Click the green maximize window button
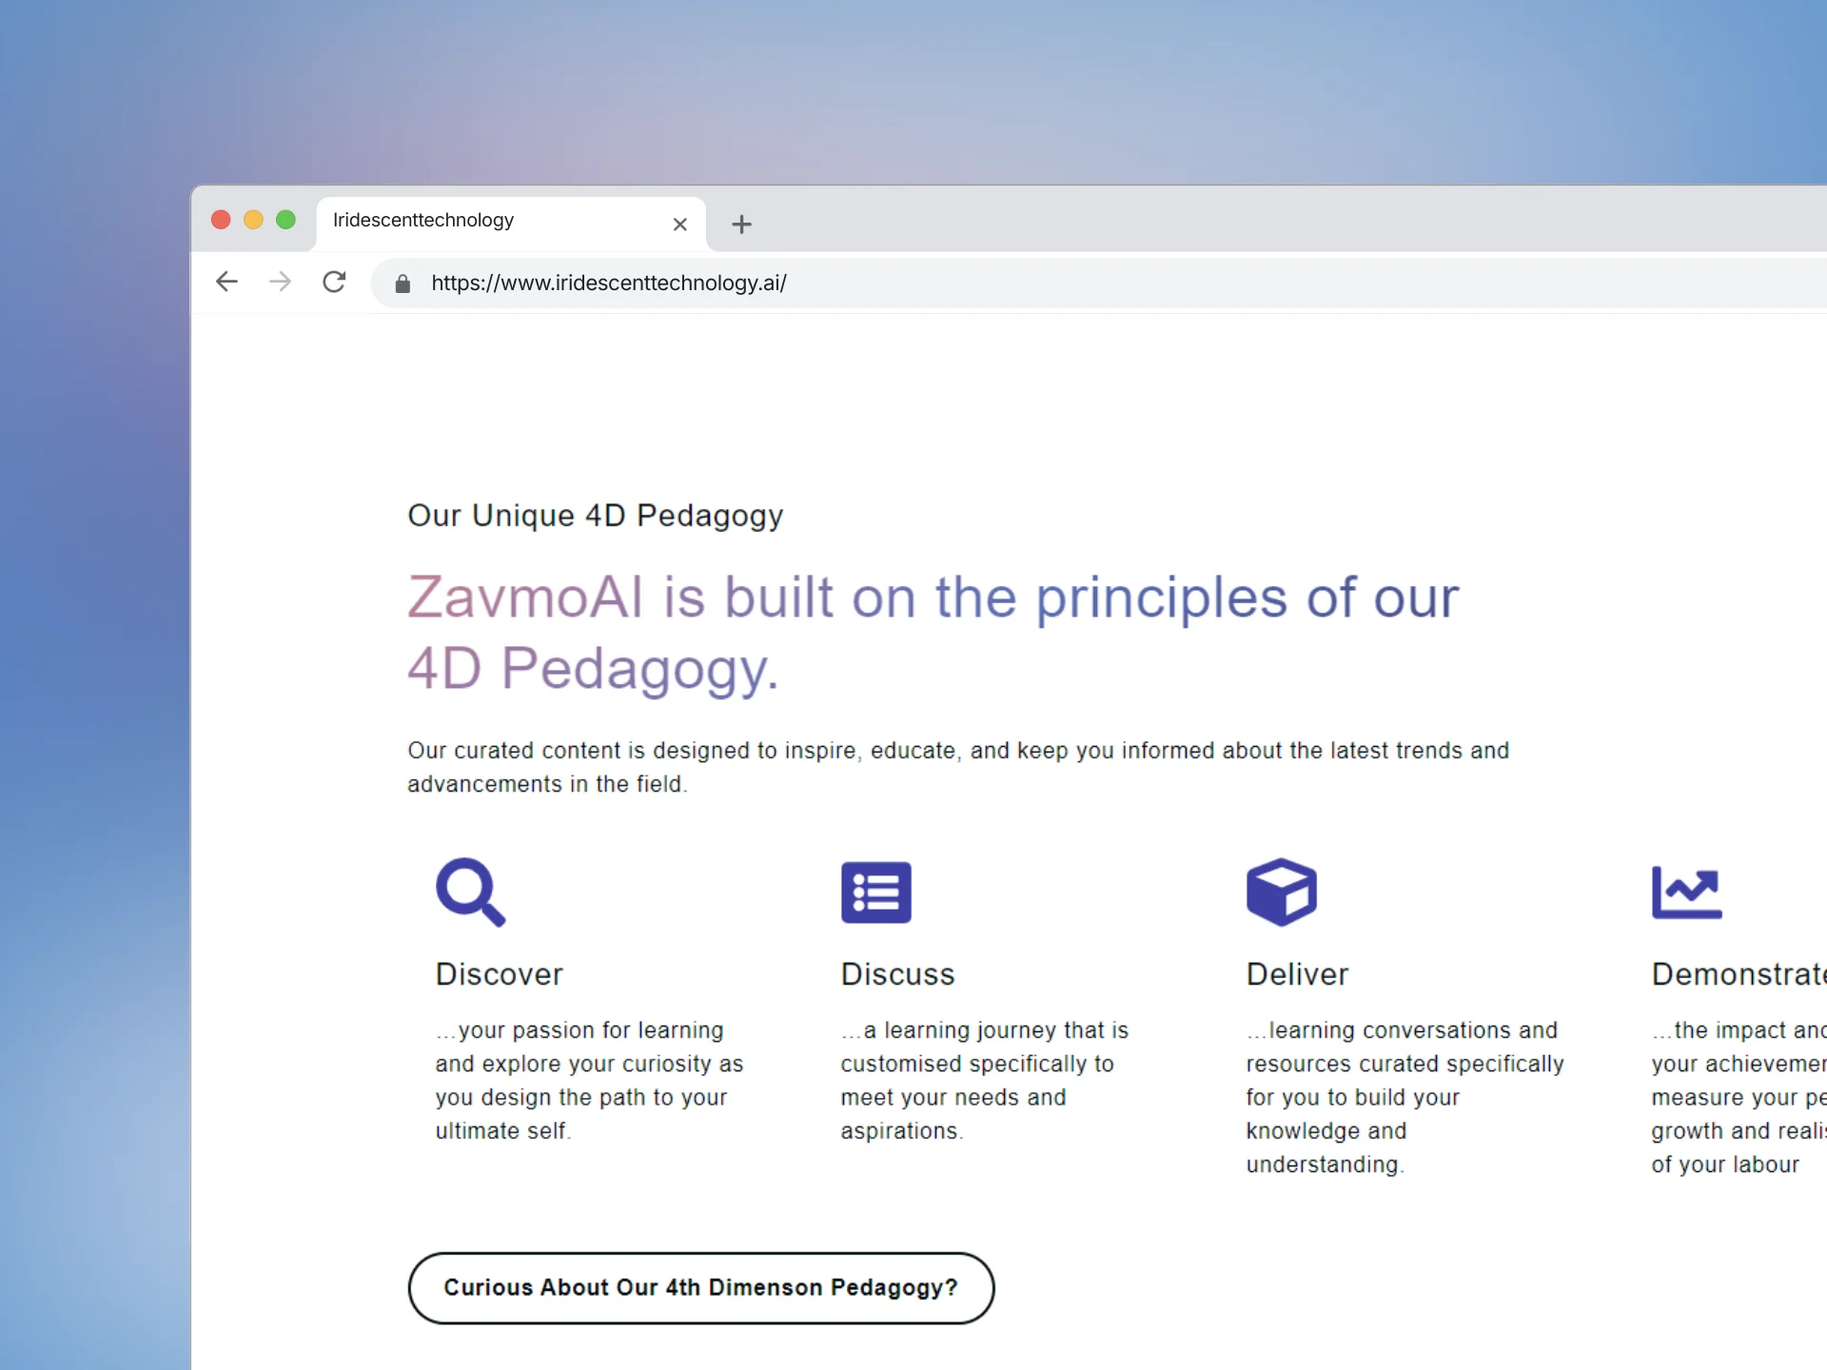Viewport: 1827px width, 1370px height. [x=285, y=220]
